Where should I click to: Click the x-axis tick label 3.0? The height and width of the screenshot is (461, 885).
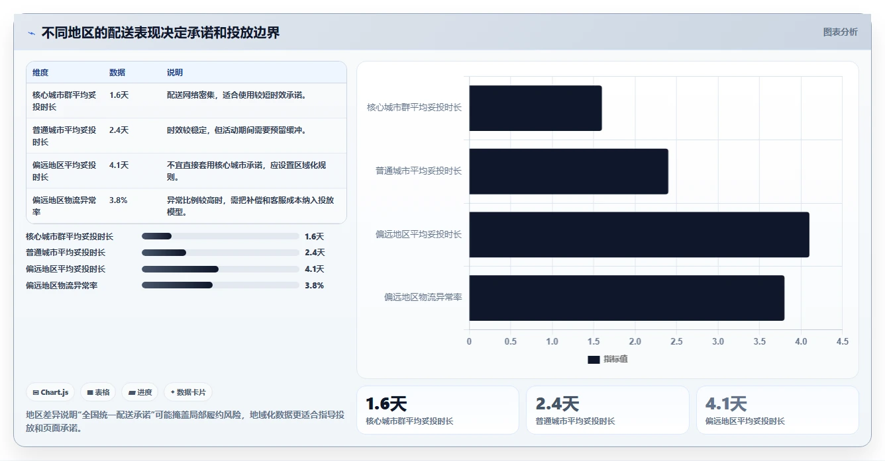718,341
